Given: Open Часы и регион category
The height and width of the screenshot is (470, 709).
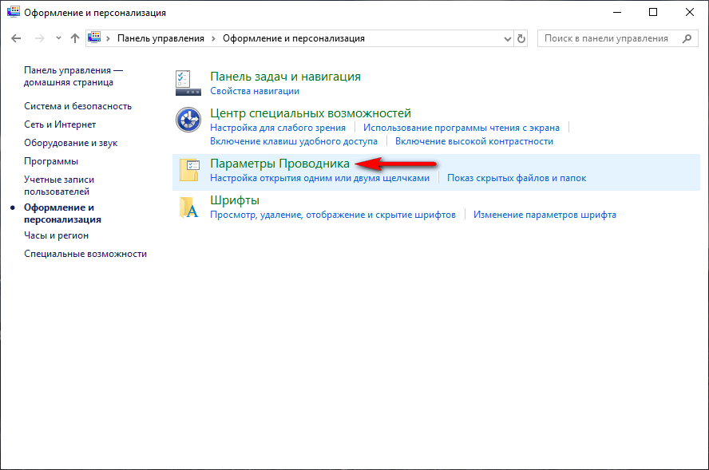Looking at the screenshot, I should pyautogui.click(x=56, y=235).
